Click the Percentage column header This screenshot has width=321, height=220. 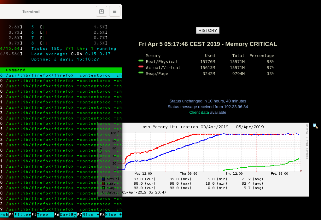tap(262, 56)
